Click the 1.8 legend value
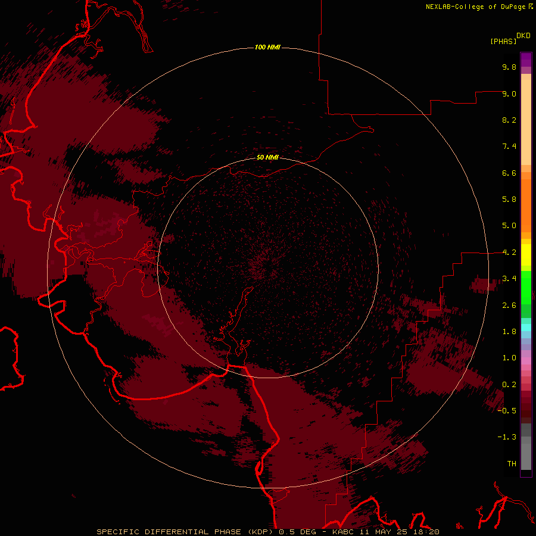The width and height of the screenshot is (536, 536). click(x=509, y=332)
